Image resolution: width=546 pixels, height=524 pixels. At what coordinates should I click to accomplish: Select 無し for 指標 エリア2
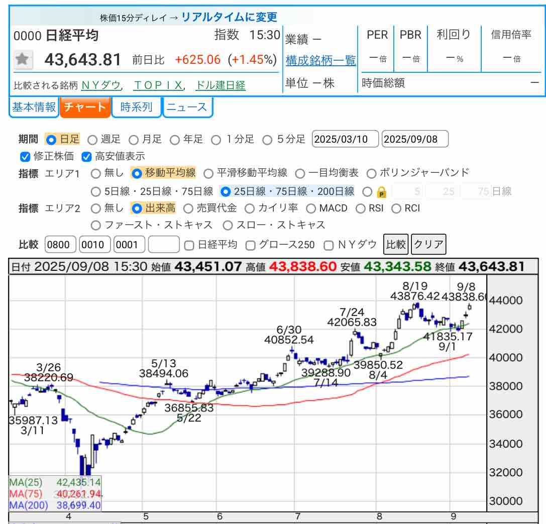pos(96,208)
